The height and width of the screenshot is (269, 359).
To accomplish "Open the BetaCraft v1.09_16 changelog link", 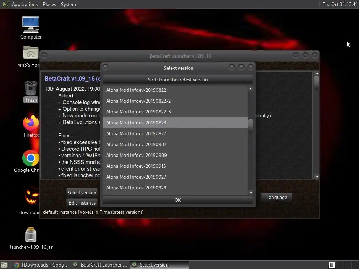I will point(72,78).
